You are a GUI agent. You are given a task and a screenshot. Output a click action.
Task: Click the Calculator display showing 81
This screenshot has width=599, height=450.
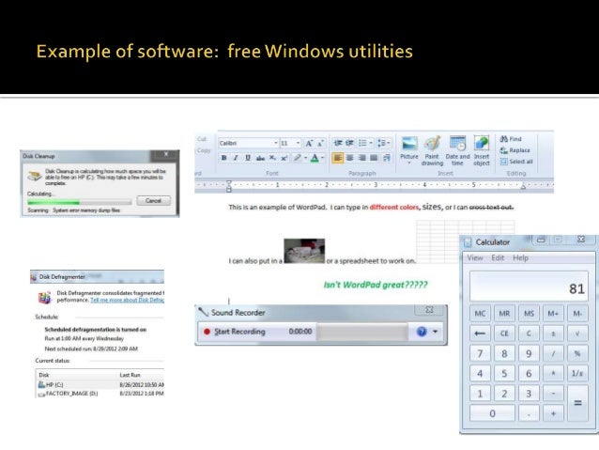click(x=529, y=287)
